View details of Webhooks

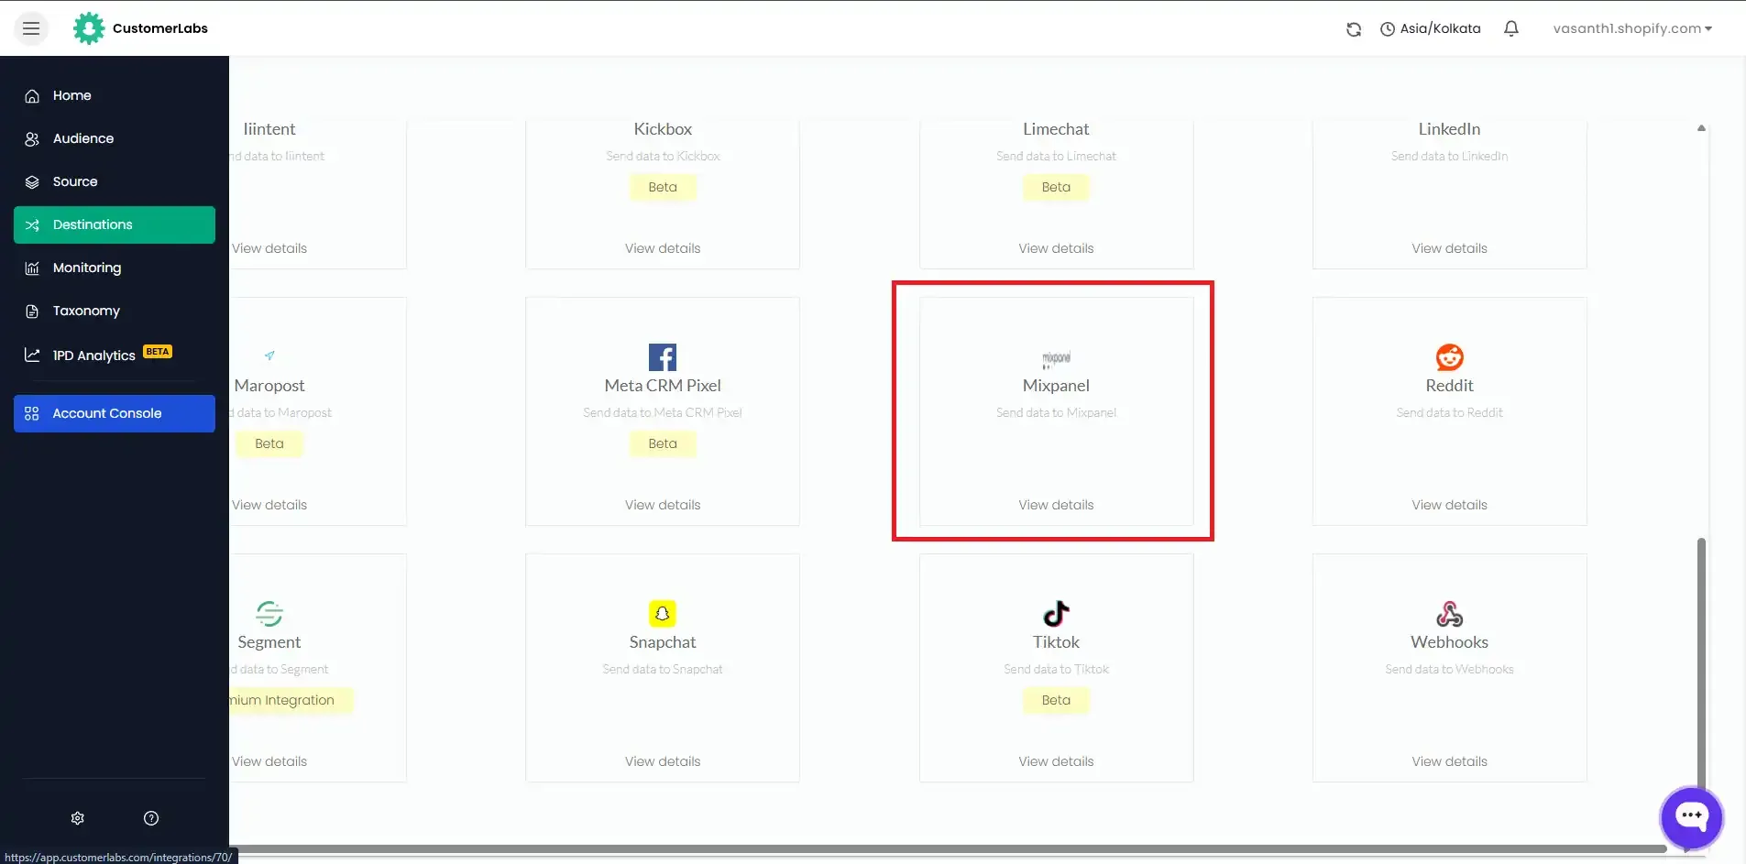(x=1450, y=761)
